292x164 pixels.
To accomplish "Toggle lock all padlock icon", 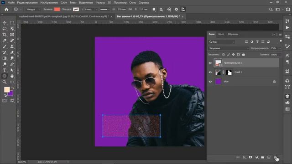I will [243, 55].
